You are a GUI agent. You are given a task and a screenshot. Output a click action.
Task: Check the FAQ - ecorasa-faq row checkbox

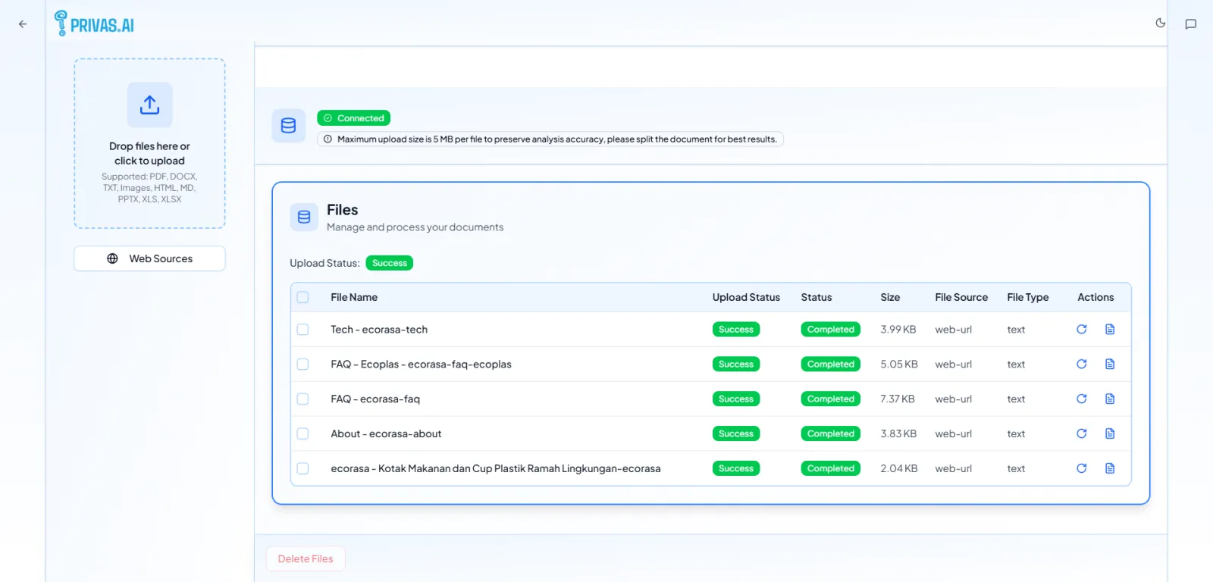[x=302, y=399]
